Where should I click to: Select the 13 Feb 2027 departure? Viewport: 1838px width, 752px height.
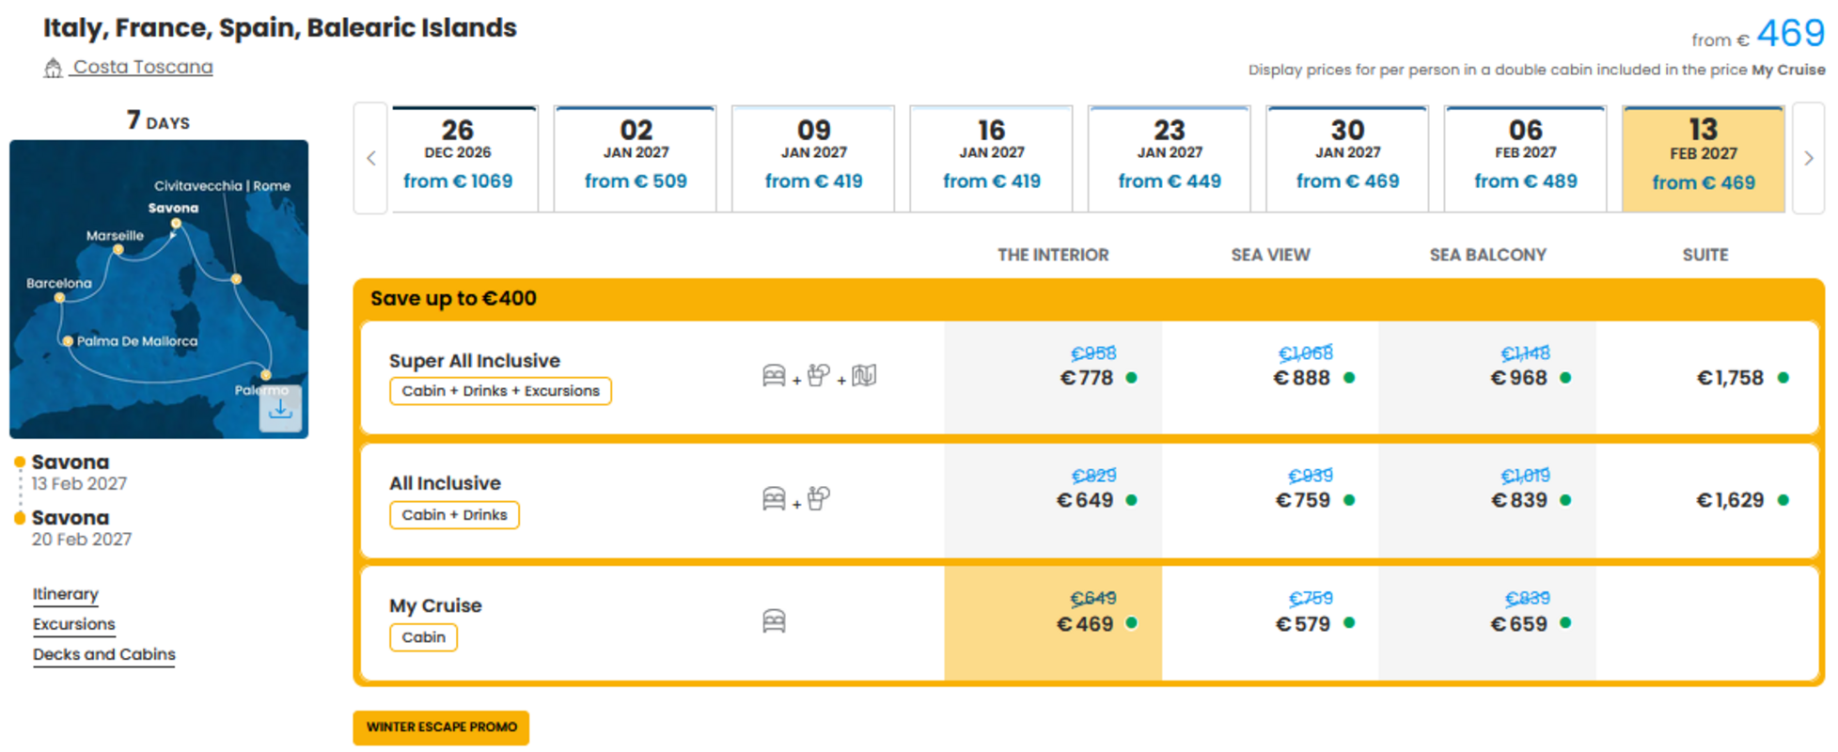tap(1704, 158)
